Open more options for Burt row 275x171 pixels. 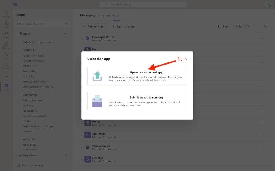262,50
